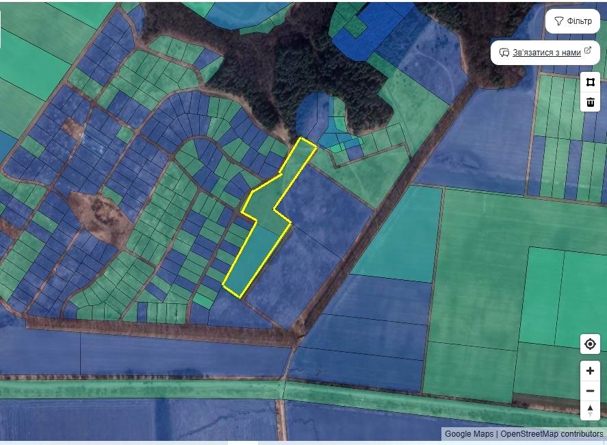This screenshot has height=445, width=607.
Task: Reset map bearing with compass arrow
Action: pyautogui.click(x=590, y=410)
